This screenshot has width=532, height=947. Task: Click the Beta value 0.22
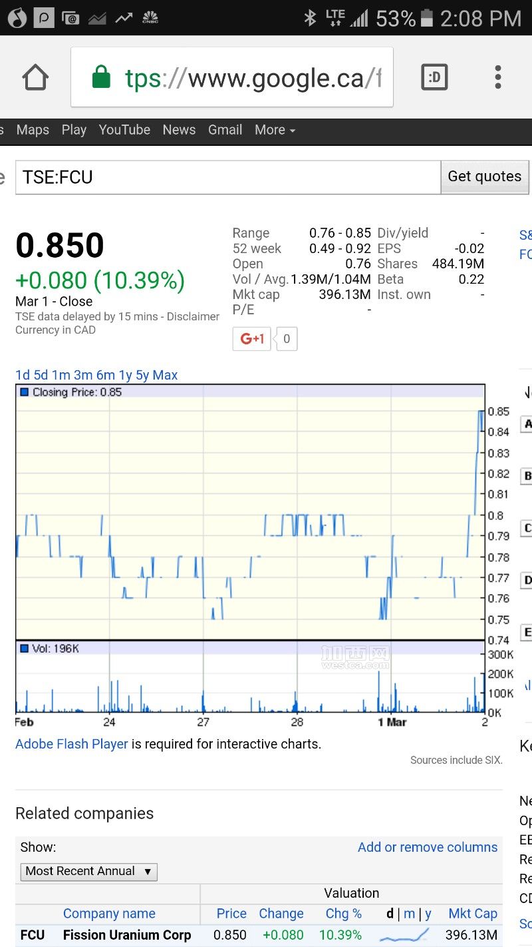click(471, 279)
